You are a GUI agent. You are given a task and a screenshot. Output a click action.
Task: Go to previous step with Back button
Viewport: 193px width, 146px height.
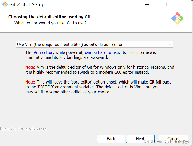(x=111, y=139)
